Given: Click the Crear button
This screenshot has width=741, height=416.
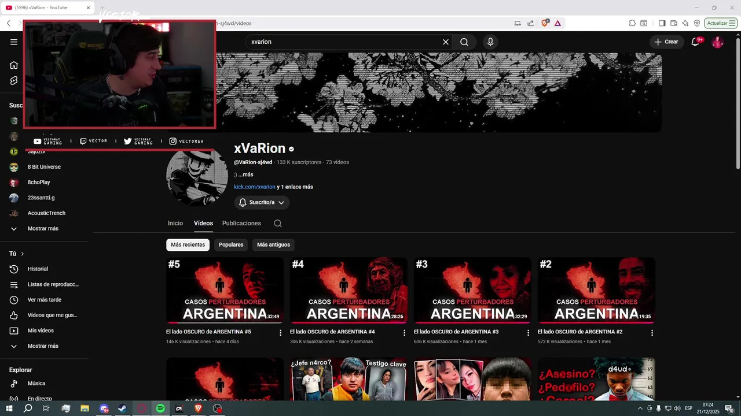Looking at the screenshot, I should pos(666,42).
